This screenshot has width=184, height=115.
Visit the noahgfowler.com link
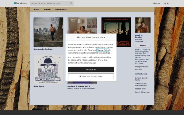click(142, 67)
